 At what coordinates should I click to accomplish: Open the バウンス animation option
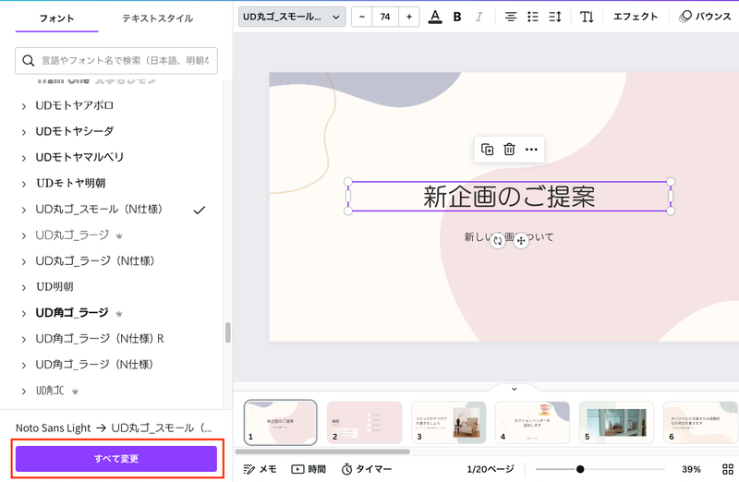pos(706,17)
